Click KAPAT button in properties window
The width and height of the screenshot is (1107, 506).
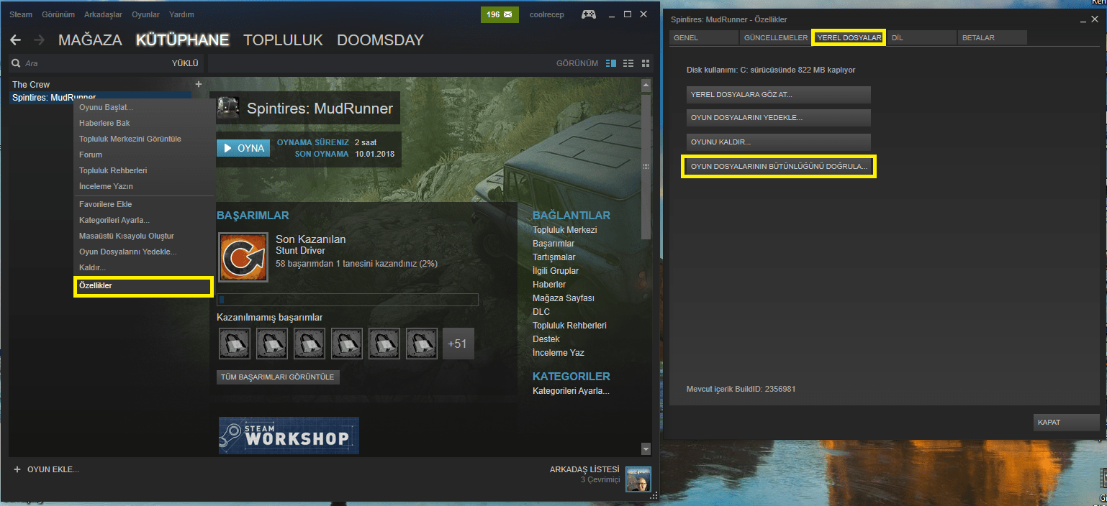[x=1067, y=423]
